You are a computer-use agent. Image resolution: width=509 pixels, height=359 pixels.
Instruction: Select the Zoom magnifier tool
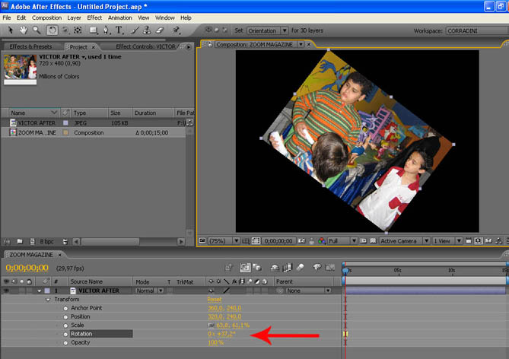click(x=37, y=30)
